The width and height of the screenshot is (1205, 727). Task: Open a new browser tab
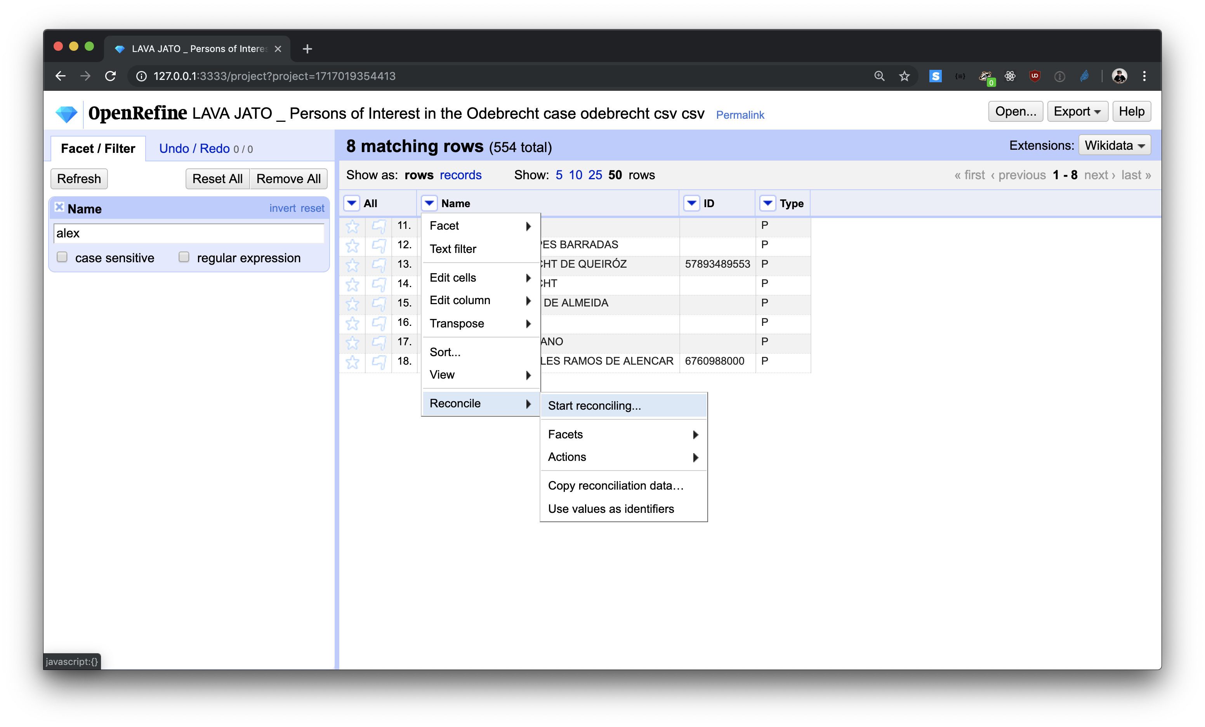coord(307,49)
